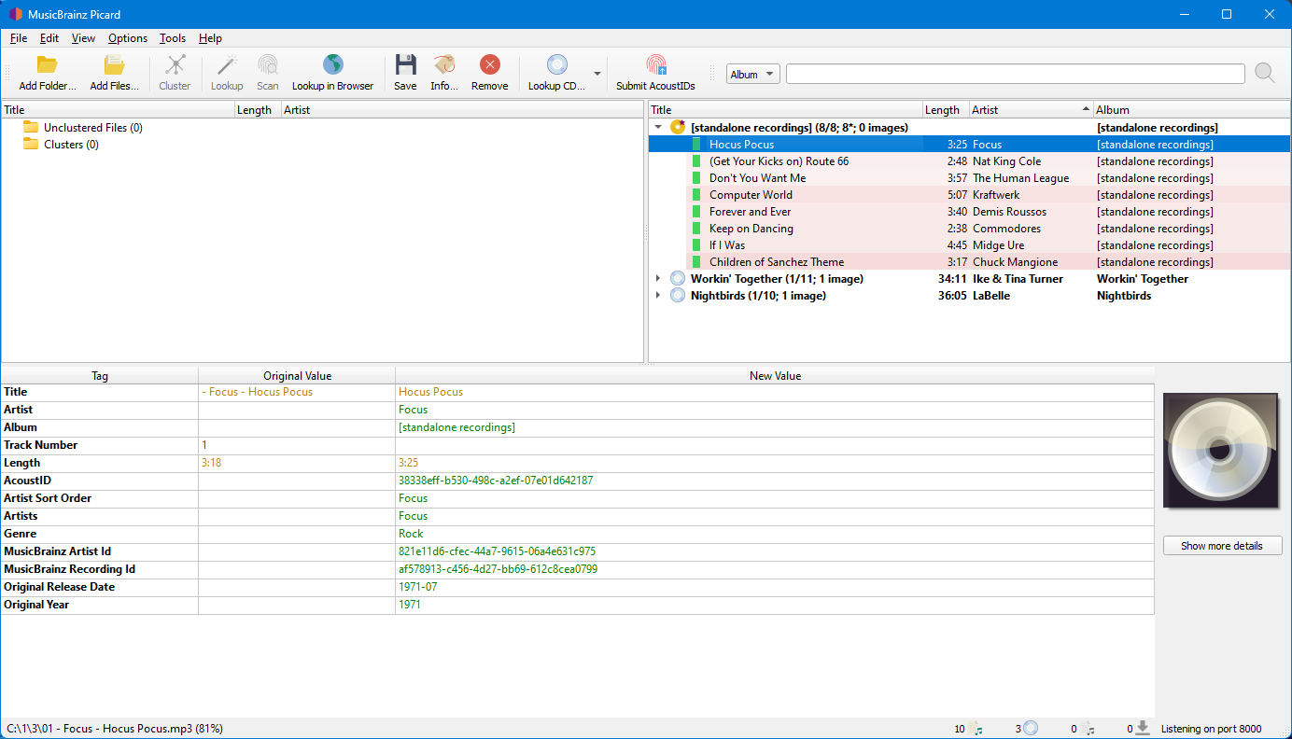
Task: Click the Show more details button
Action: click(x=1222, y=546)
